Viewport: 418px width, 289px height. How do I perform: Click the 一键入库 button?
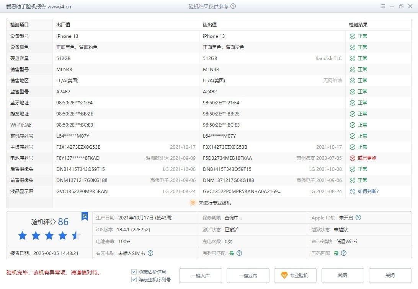click(x=201, y=275)
